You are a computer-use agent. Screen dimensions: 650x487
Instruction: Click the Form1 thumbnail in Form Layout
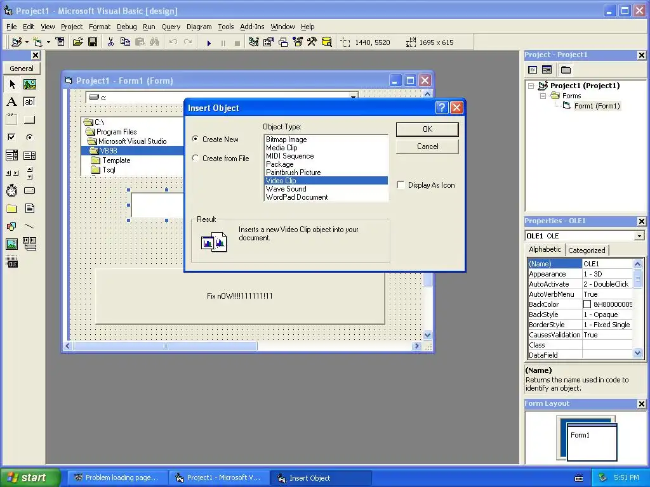pos(592,442)
